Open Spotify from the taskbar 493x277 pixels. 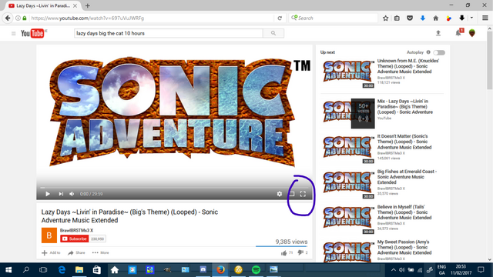coord(257,270)
